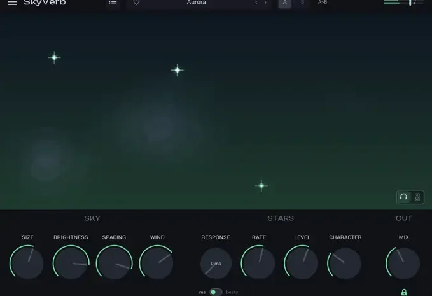Click the SIZE knob
Viewport: 432px width, 296px height.
27,262
